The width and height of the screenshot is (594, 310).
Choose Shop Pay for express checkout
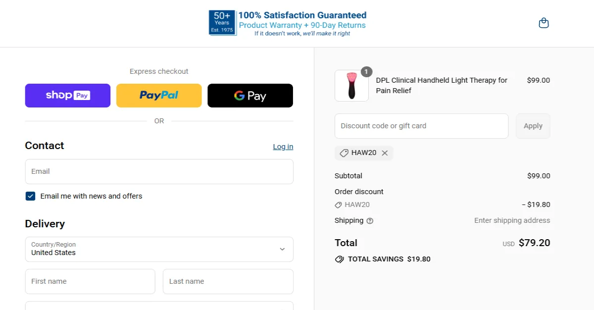tap(67, 95)
